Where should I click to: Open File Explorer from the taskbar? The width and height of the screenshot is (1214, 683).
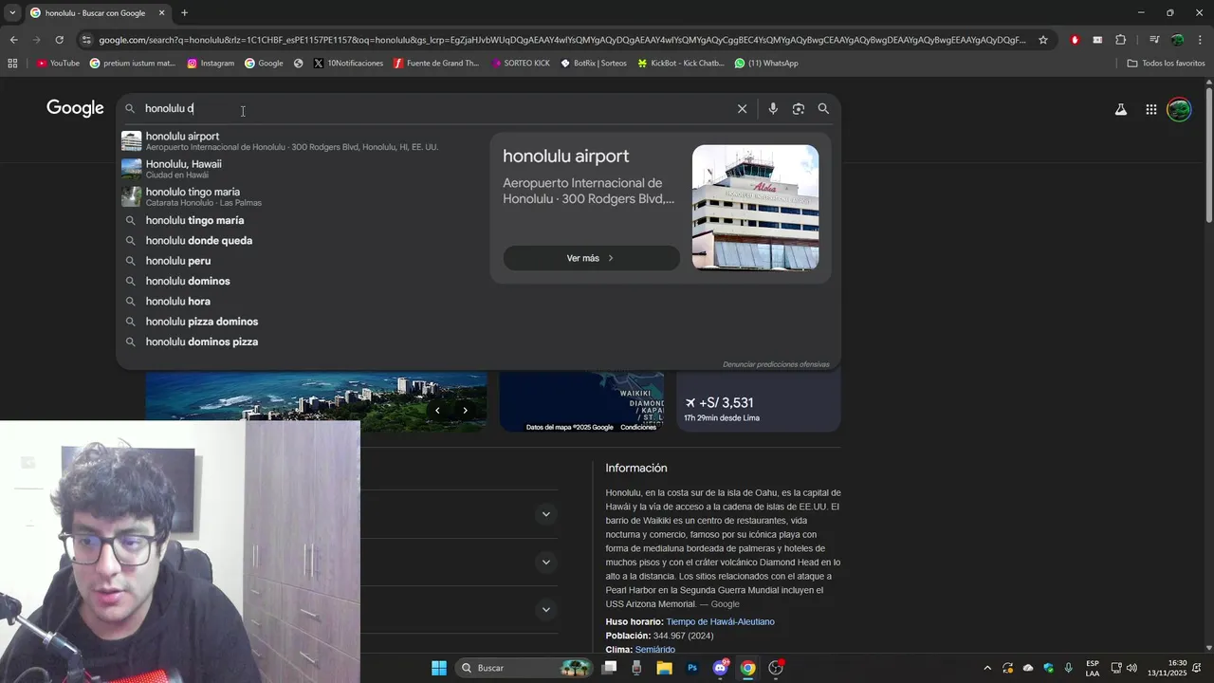pos(664,668)
